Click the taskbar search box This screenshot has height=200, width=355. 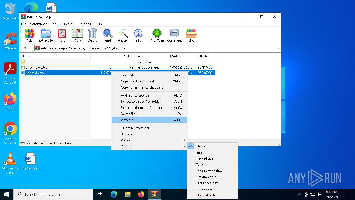53,194
